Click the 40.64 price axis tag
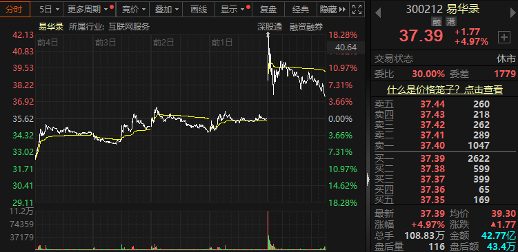The height and width of the screenshot is (252, 518). tap(346, 48)
